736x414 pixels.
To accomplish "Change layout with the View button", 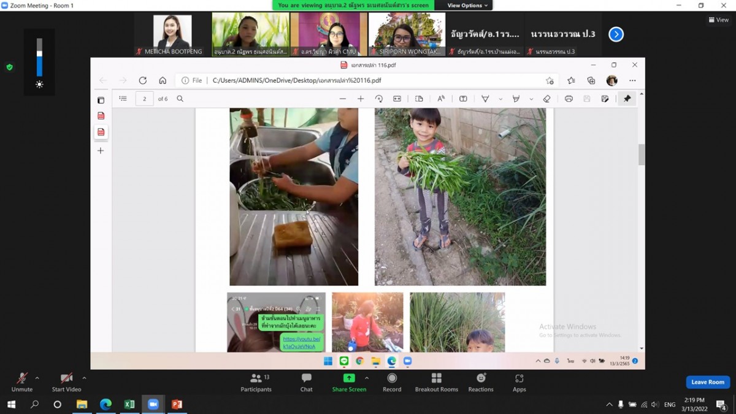I will click(719, 20).
